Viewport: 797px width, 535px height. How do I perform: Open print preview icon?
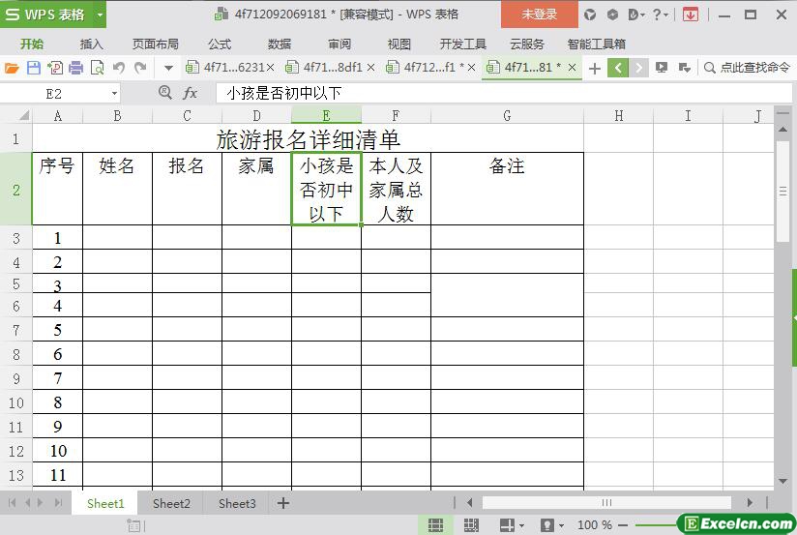(x=97, y=68)
